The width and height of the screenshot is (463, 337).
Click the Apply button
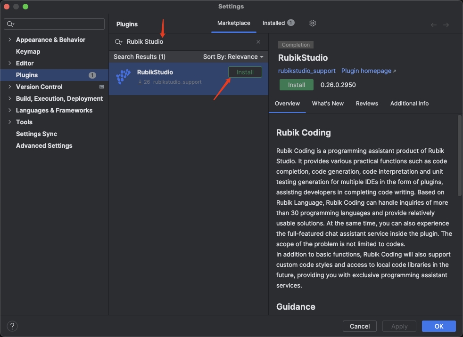(x=399, y=326)
